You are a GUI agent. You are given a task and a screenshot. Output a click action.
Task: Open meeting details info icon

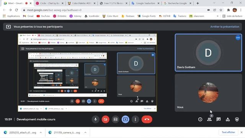click(200, 119)
